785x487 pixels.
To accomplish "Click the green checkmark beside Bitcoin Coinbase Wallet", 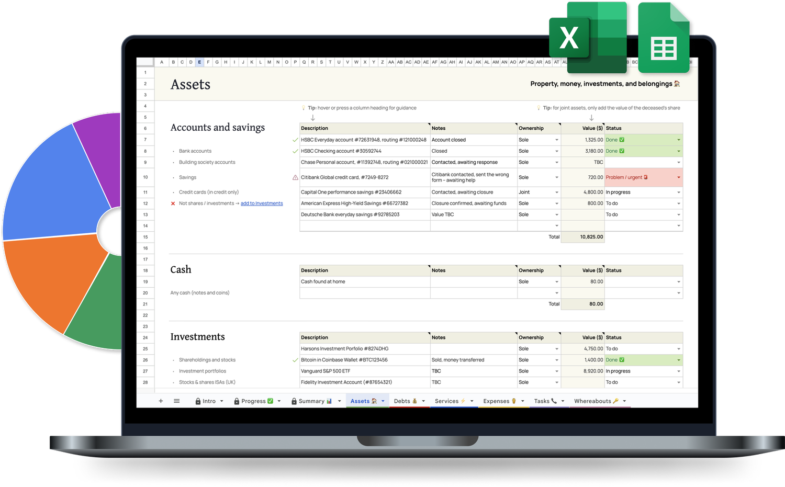I will tap(295, 360).
